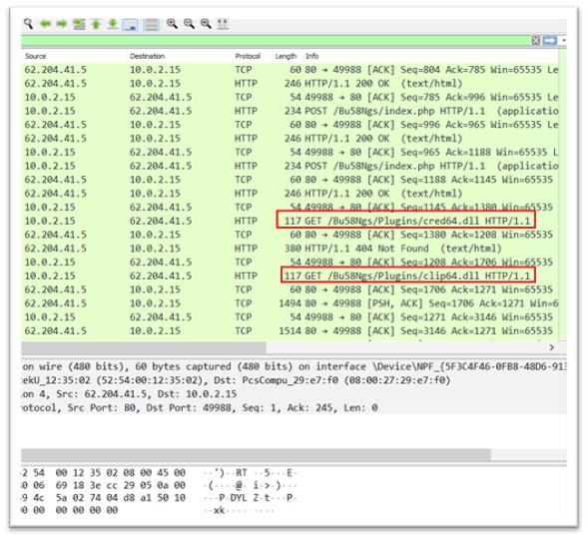Go back with the green left arrow

(45, 24)
